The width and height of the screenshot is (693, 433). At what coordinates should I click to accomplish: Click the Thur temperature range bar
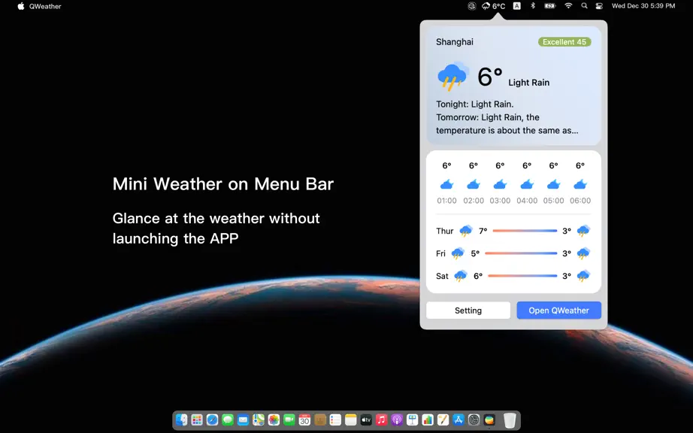(x=525, y=231)
